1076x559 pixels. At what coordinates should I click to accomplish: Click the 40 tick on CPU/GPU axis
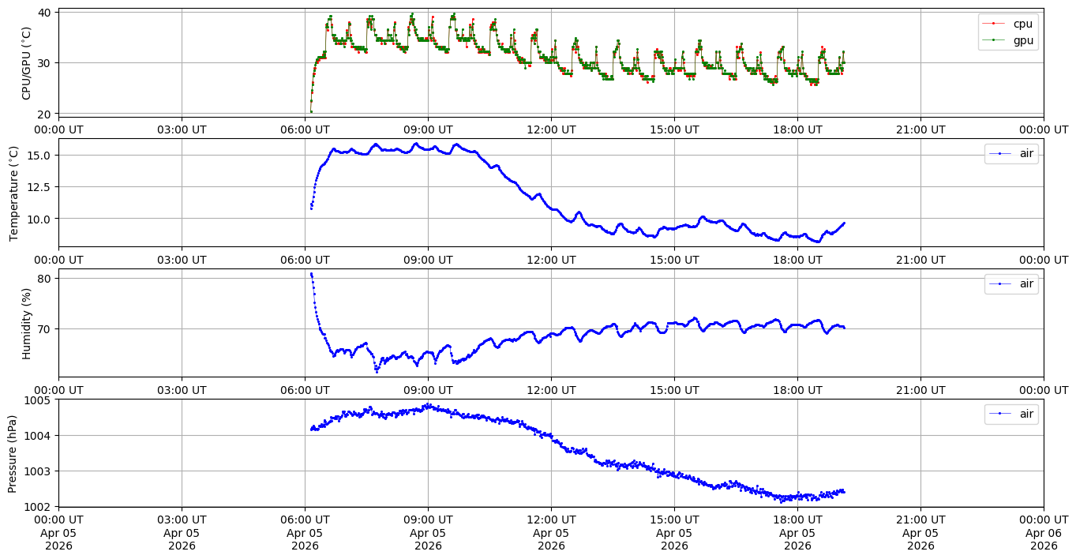pyautogui.click(x=44, y=13)
